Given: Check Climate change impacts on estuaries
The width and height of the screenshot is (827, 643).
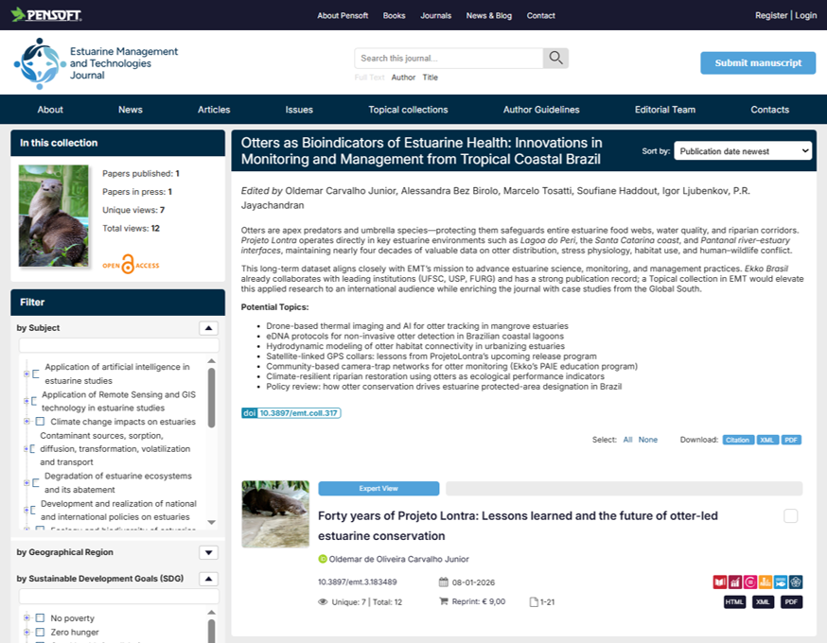Looking at the screenshot, I should [40, 421].
